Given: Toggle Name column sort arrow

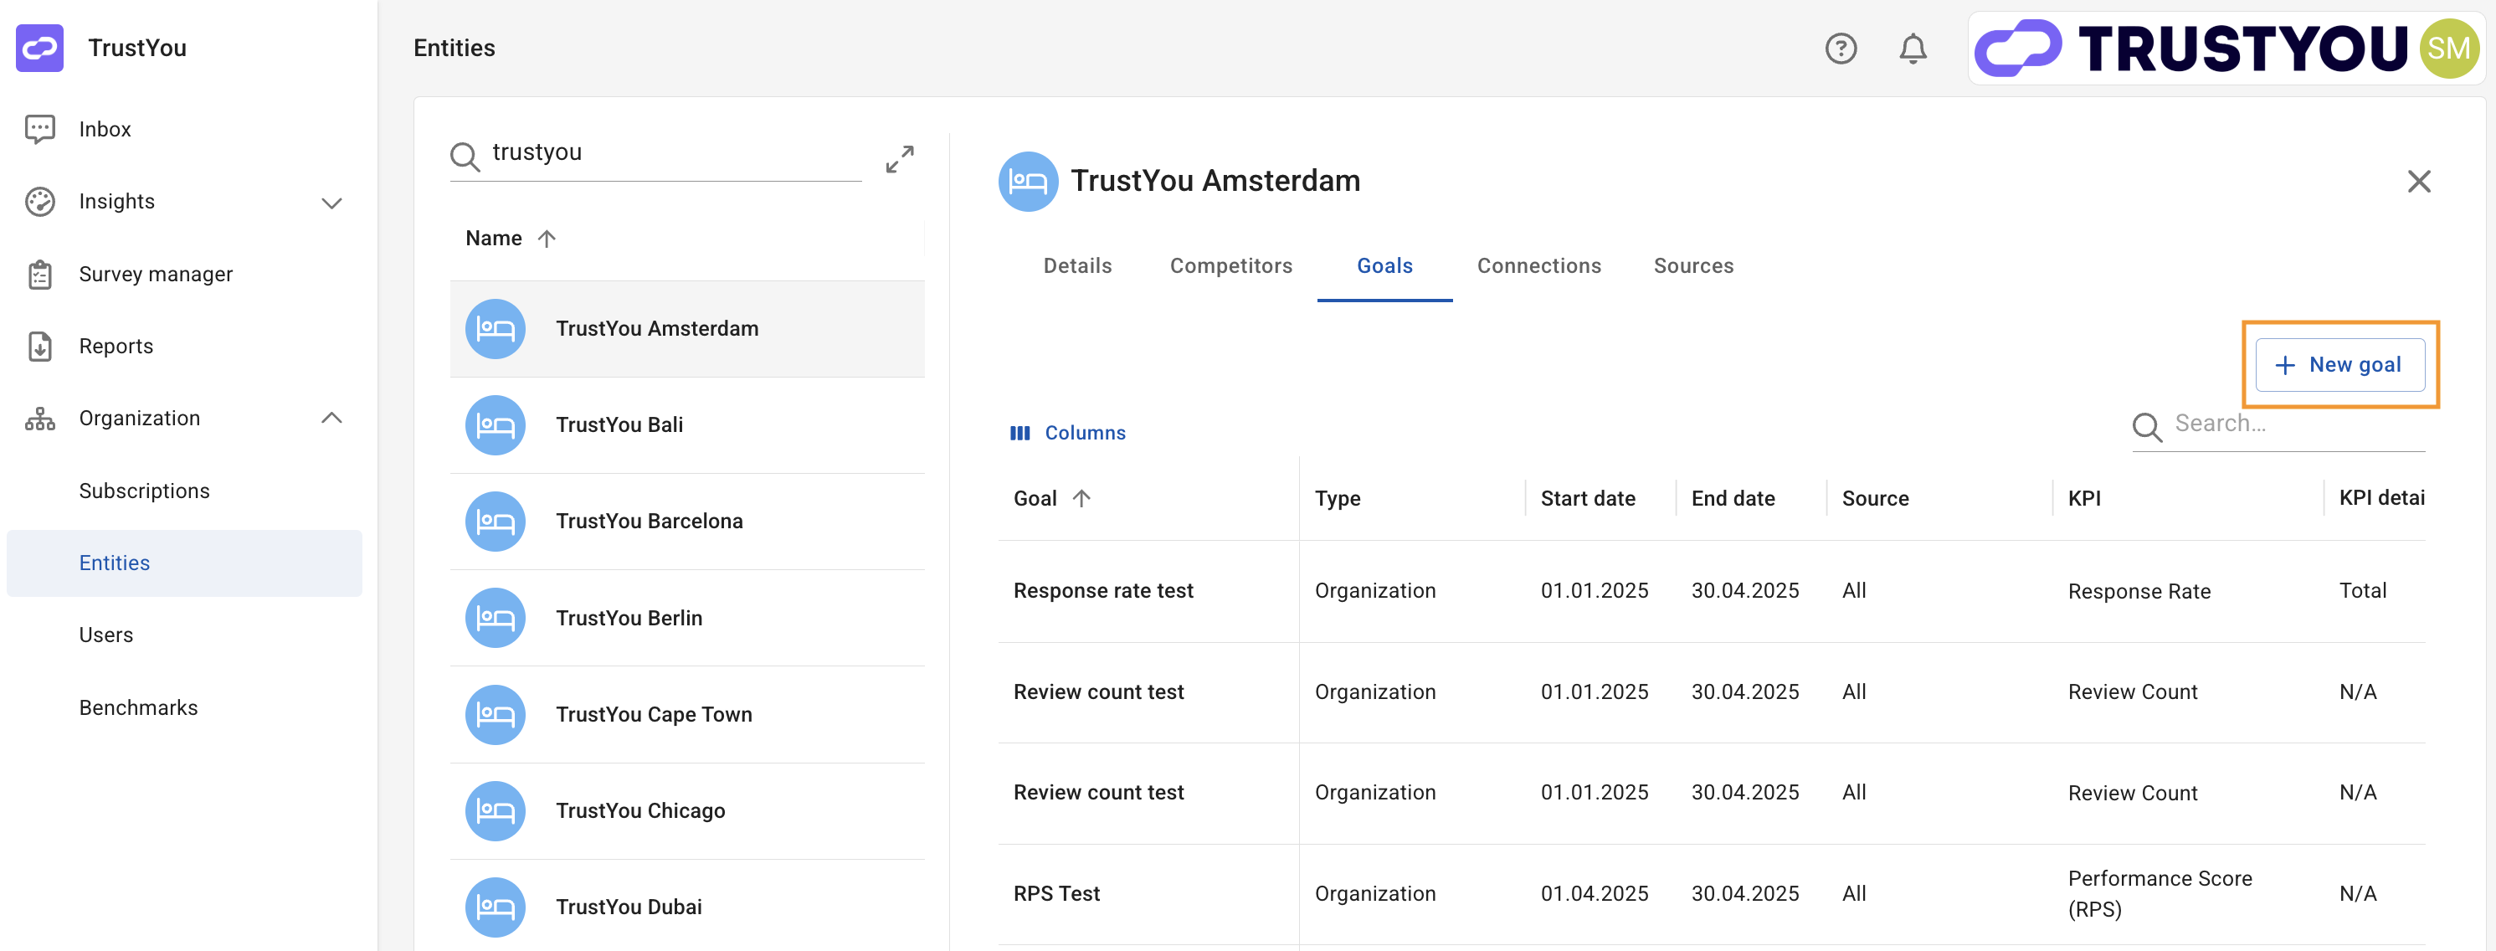Looking at the screenshot, I should 547,239.
